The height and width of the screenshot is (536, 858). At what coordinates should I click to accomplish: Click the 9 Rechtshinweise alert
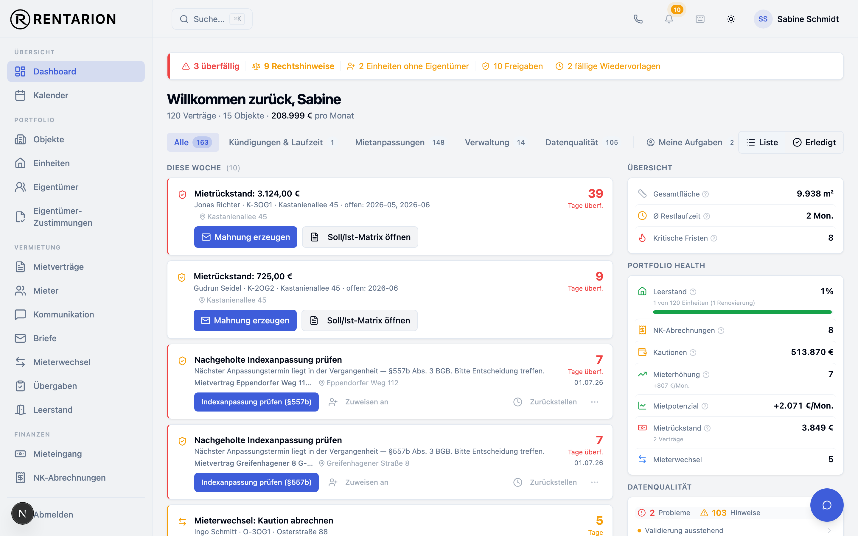(293, 66)
